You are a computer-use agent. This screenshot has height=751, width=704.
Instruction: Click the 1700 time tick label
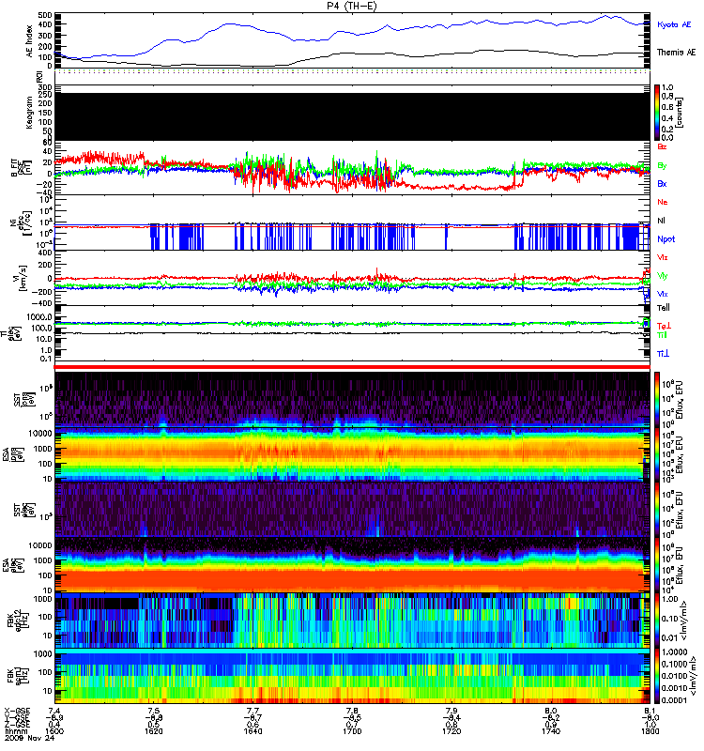coord(352,731)
